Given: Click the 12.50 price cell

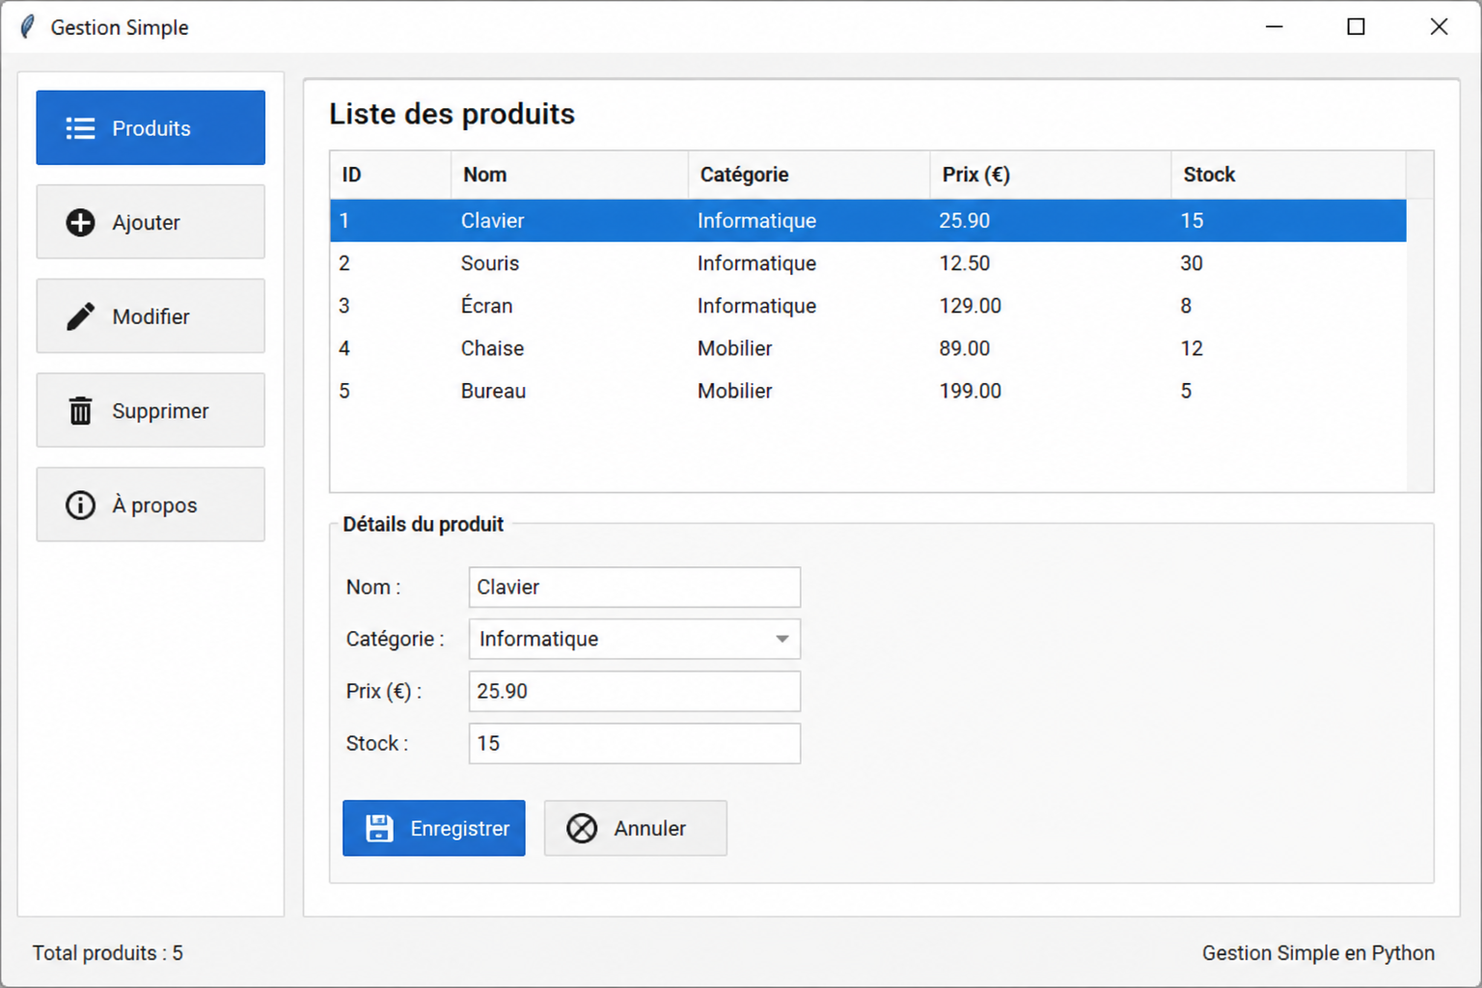Looking at the screenshot, I should (964, 263).
